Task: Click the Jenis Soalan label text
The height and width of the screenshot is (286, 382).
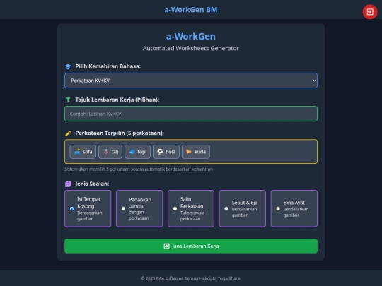Action: tap(92, 184)
